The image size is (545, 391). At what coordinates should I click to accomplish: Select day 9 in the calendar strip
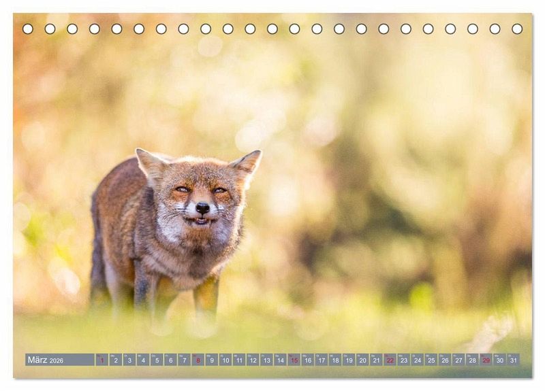212,360
